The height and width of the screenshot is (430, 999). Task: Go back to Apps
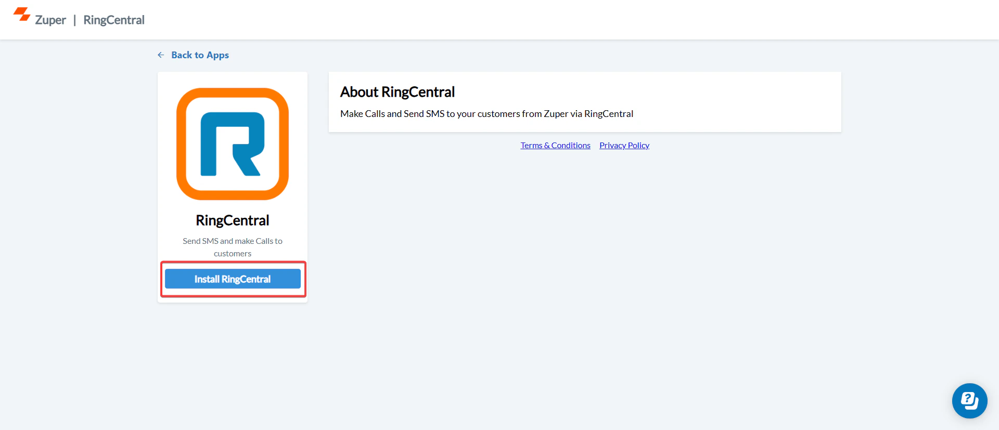click(200, 55)
